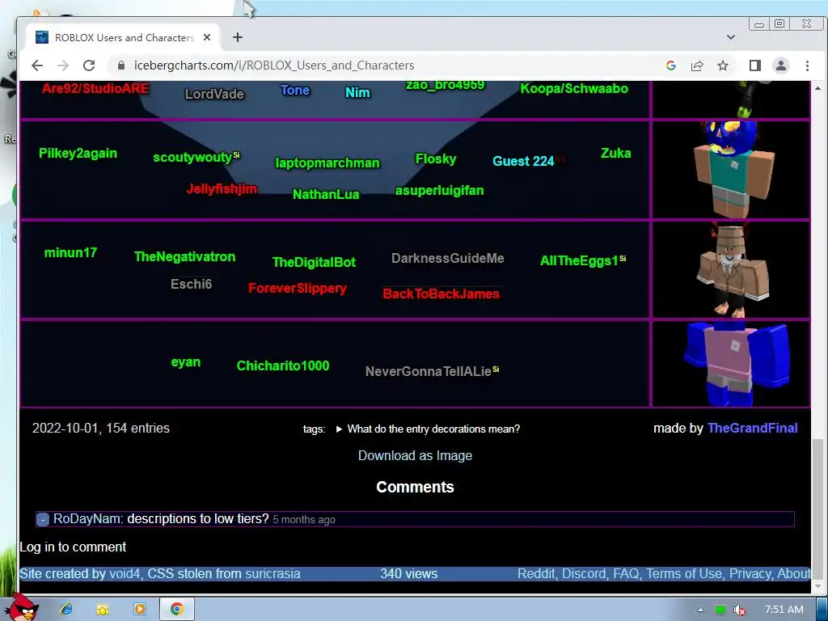
Task: Click the TheNegativatron entry
Action: pos(185,256)
